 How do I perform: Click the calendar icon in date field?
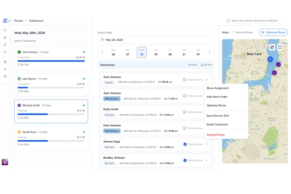102,40
